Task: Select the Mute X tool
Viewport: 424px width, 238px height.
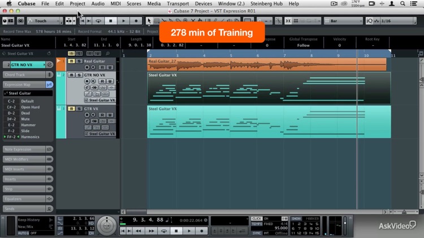Action: [193, 21]
